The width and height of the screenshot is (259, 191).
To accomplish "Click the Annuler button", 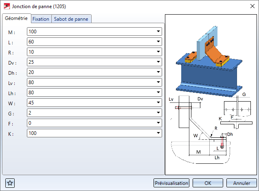I will (x=241, y=183).
